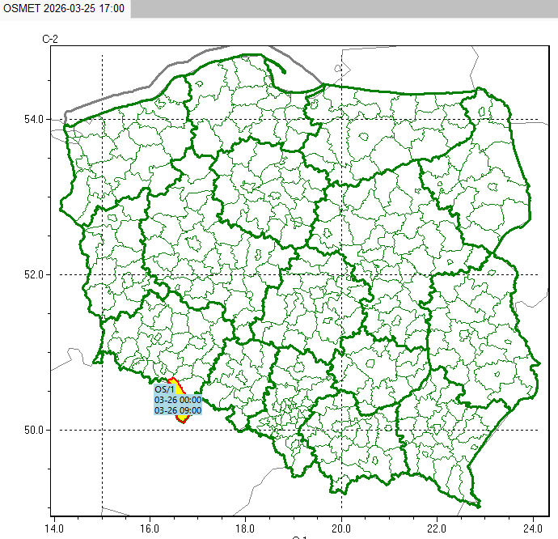Click the OSMET 2026-03-25 17:00 title tab
558x539 pixels.
pyautogui.click(x=64, y=8)
